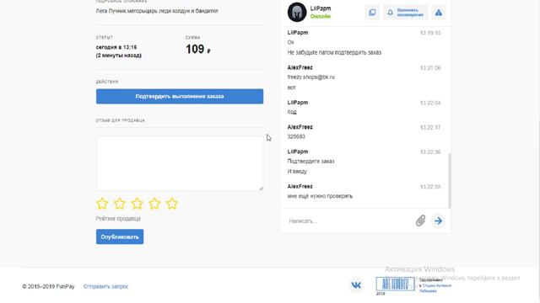Report the user with the warning triangle icon
Image resolution: width=540 pixels, height=303 pixels.
pos(439,13)
